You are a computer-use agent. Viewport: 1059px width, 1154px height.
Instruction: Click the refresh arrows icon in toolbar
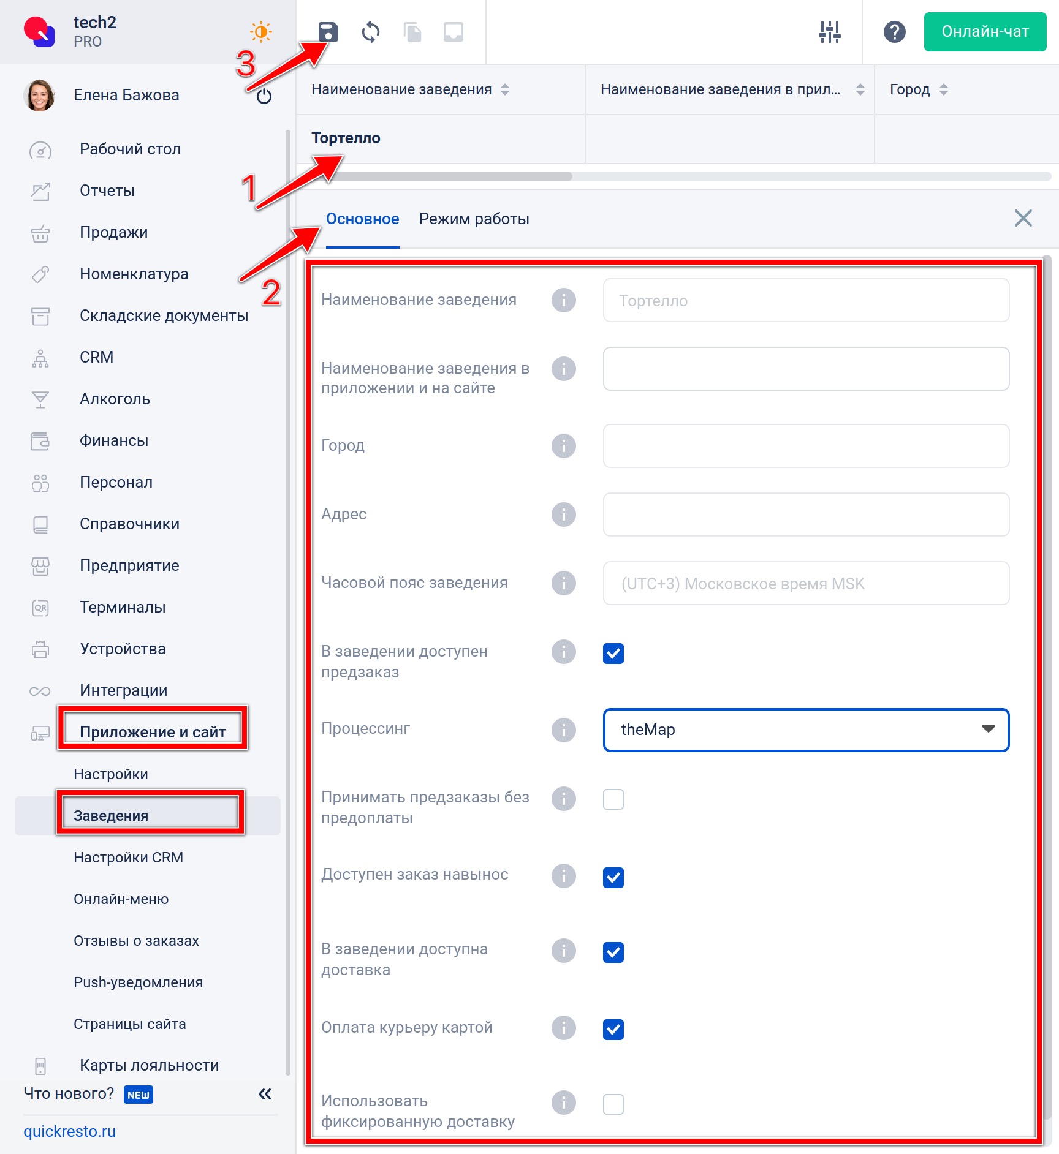(371, 32)
